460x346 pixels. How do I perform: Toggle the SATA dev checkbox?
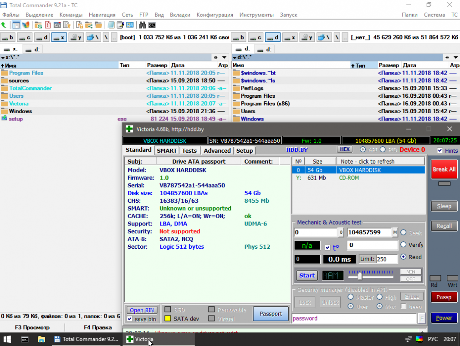(168, 318)
